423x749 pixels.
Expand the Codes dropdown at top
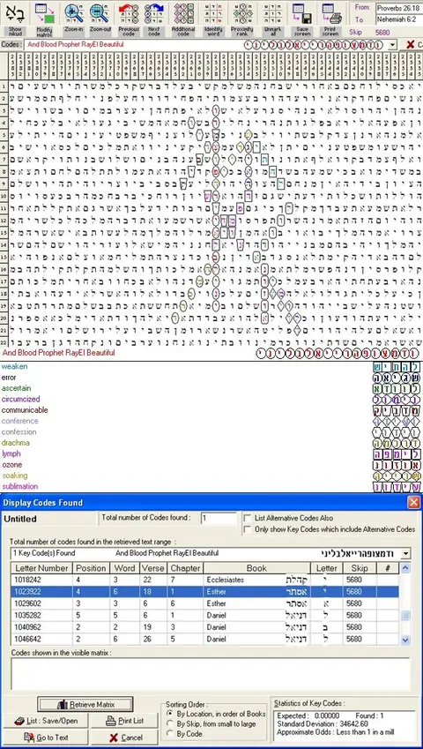(392, 44)
